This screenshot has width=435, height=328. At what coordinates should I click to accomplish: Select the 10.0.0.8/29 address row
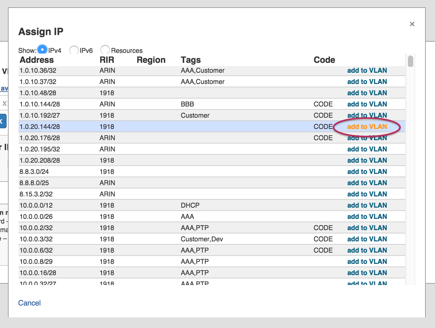[36, 262]
